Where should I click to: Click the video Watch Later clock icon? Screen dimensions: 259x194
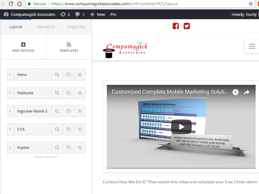click(236, 92)
